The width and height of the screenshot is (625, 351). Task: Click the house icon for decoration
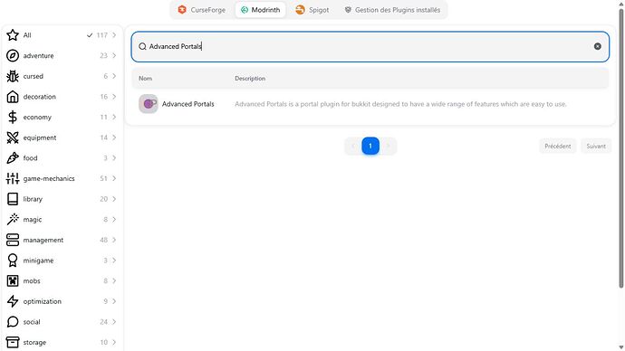[13, 97]
